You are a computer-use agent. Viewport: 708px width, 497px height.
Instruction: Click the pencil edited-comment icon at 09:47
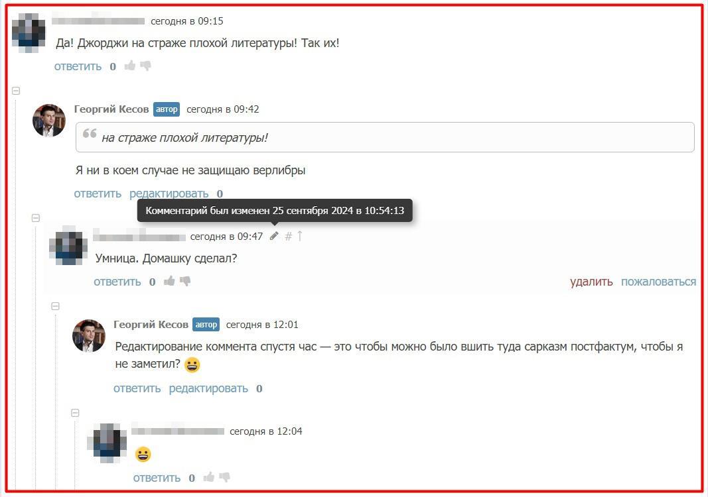tap(274, 236)
